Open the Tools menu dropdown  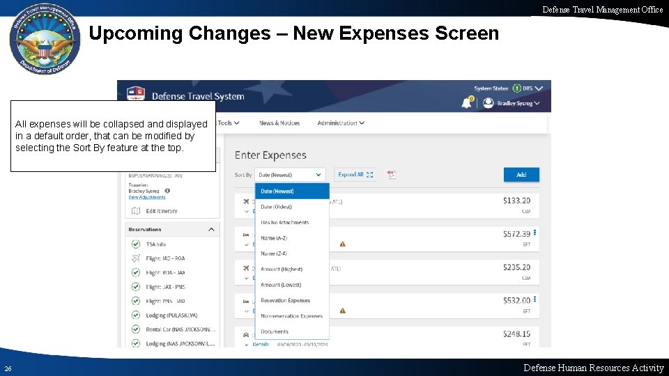pos(229,123)
